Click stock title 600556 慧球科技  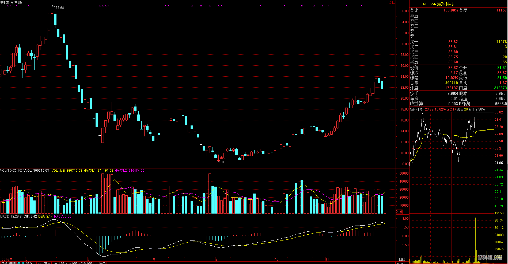pyautogui.click(x=438, y=4)
